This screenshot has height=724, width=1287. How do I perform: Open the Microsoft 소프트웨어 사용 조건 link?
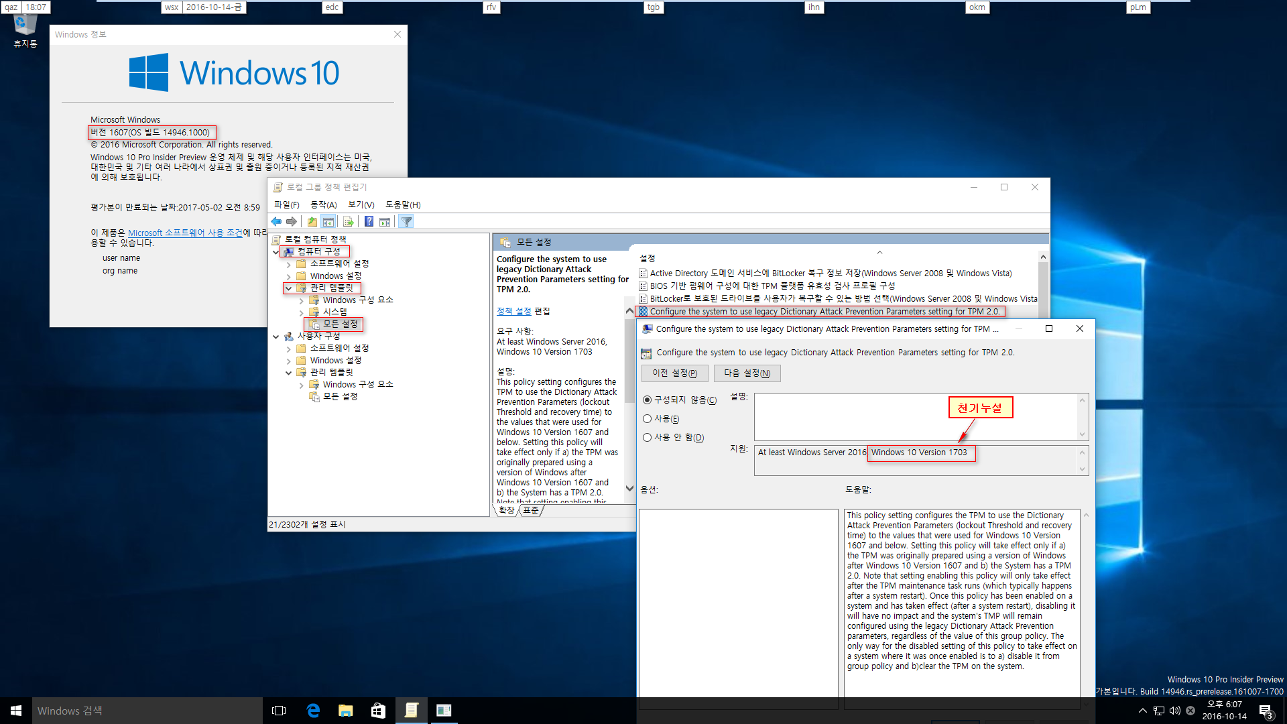[185, 233]
